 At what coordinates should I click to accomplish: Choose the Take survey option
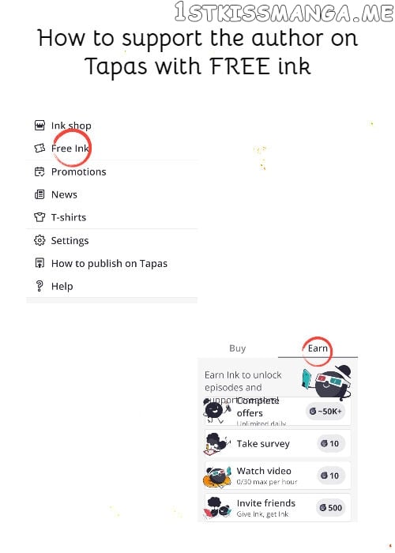coord(277,444)
